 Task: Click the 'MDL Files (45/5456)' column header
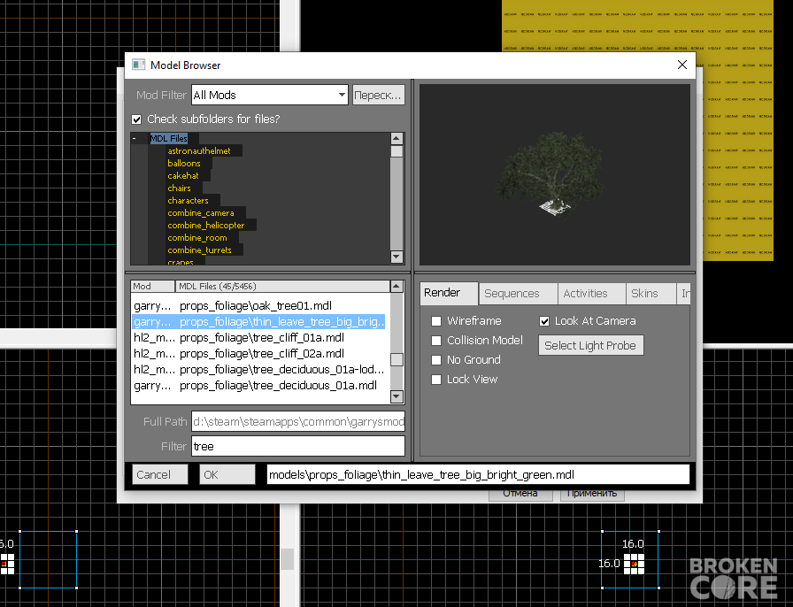tap(282, 287)
